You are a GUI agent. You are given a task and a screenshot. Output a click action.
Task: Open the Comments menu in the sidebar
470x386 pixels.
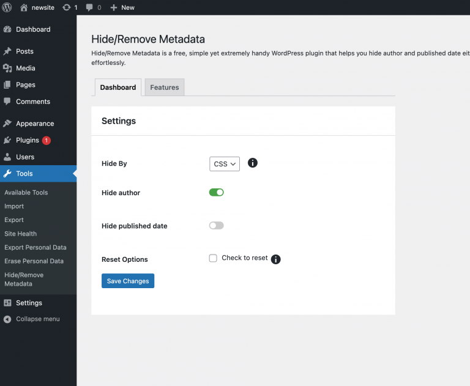[x=39, y=102]
